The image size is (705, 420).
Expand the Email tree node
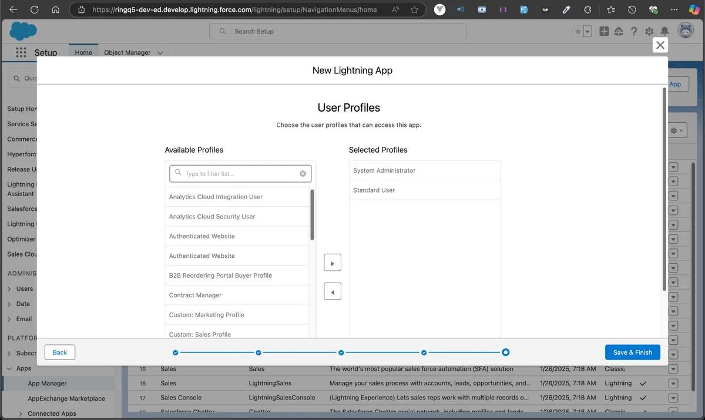[9, 320]
